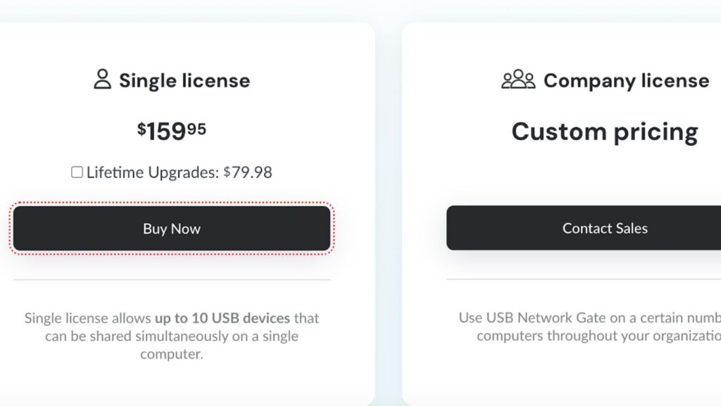721x406 pixels.
Task: Click the word 'computer.' ending the single license description
Action: click(x=172, y=354)
